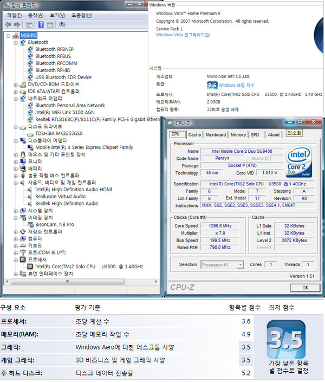Viewport: 325px width, 382px height.
Task: Click the battery category icon in device tree
Action: [23, 169]
